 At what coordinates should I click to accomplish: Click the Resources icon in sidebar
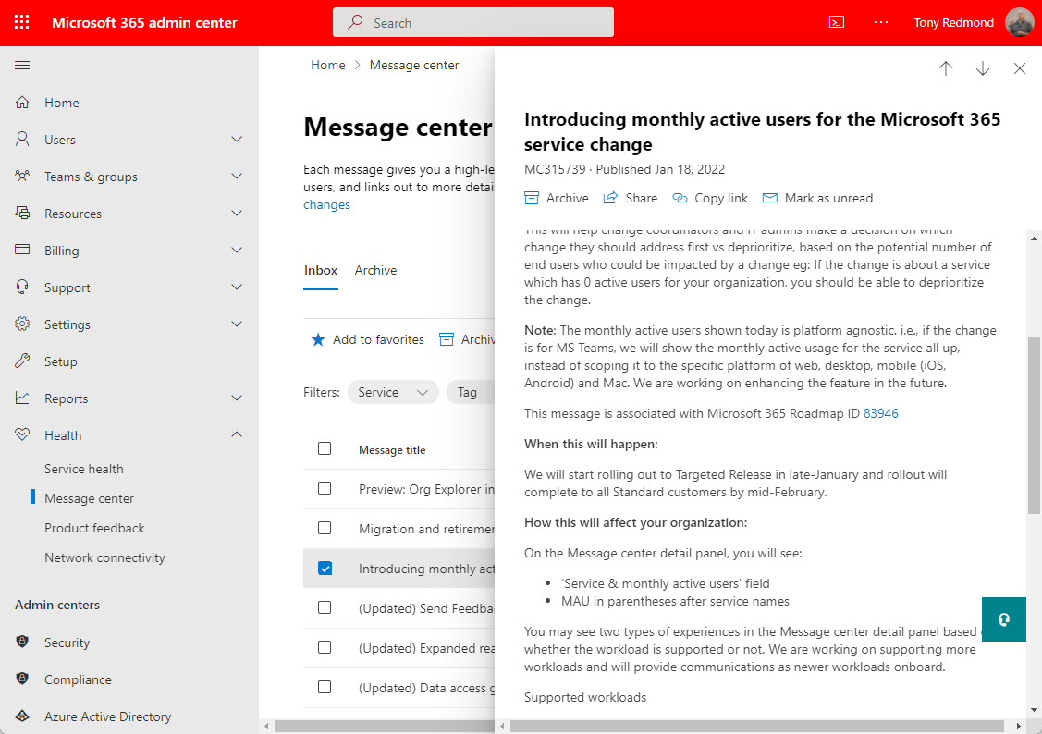point(22,214)
